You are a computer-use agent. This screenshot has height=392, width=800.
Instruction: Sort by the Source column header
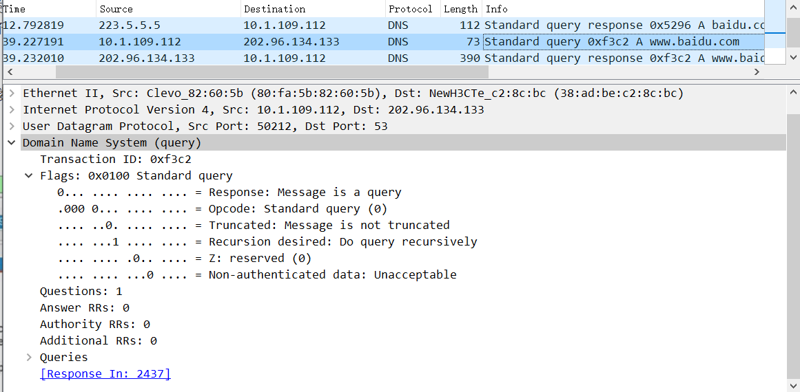tap(168, 9)
